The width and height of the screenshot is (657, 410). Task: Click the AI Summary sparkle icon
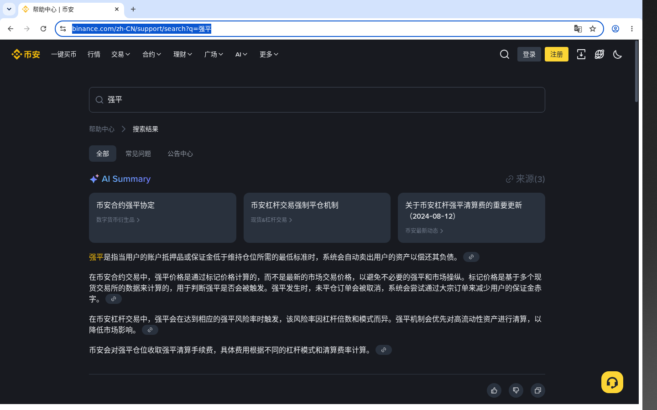pos(94,179)
